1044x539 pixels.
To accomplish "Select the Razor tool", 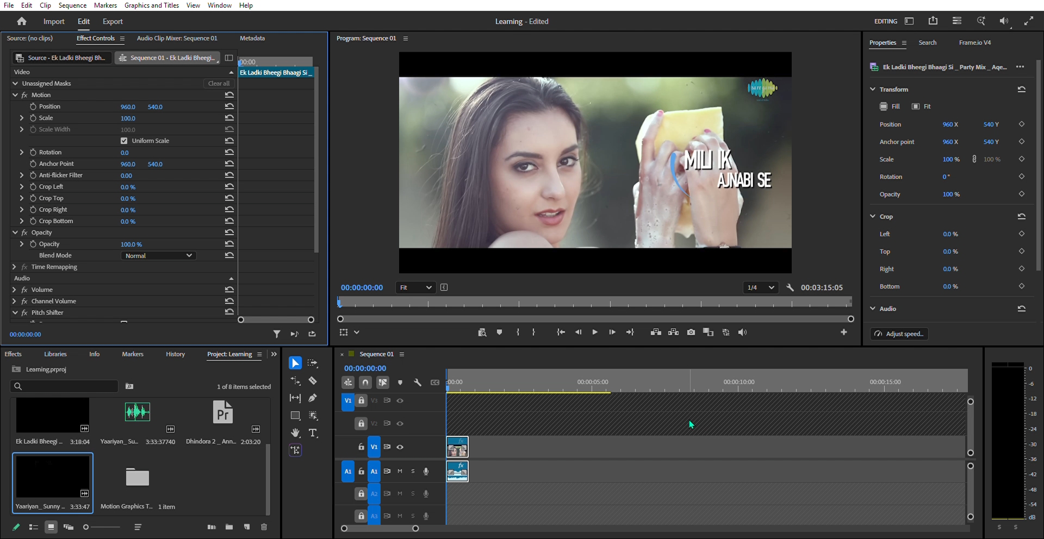I will click(x=313, y=380).
